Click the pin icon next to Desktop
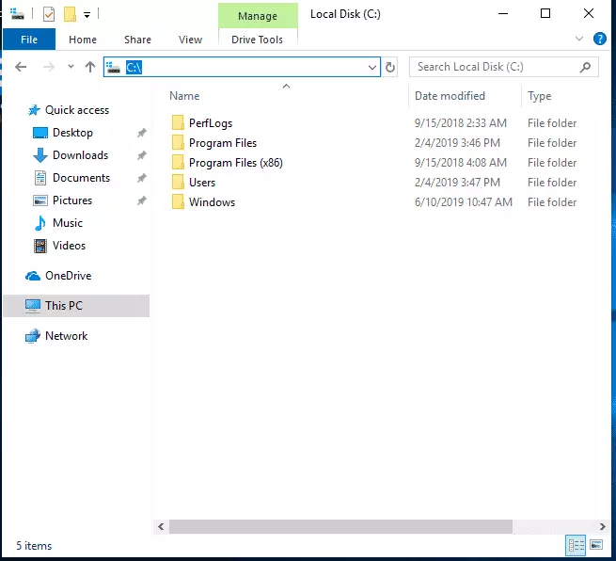Viewport: 616px width, 561px height. point(142,133)
